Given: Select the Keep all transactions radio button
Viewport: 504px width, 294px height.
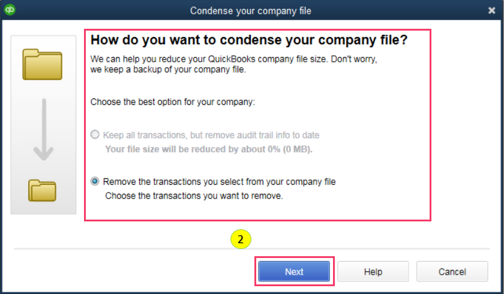Looking at the screenshot, I should (x=95, y=135).
